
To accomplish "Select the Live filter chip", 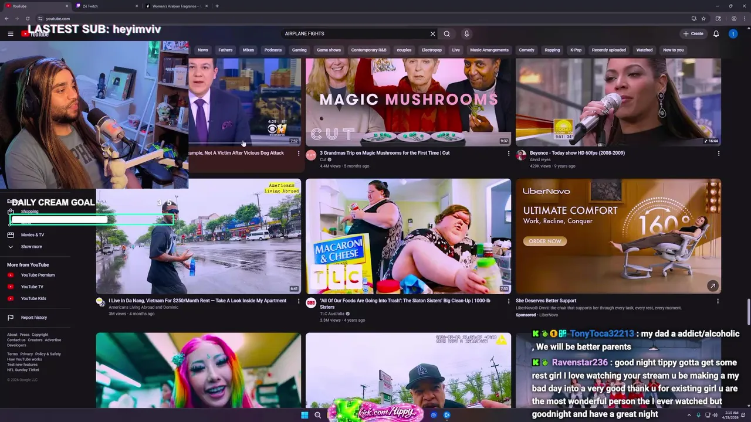I will pos(456,50).
